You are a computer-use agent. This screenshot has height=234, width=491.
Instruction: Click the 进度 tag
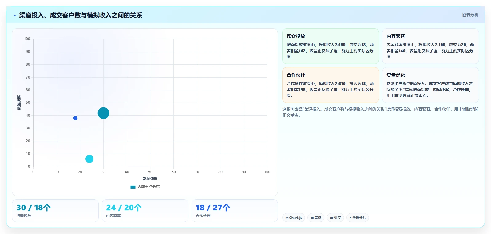point(335,218)
